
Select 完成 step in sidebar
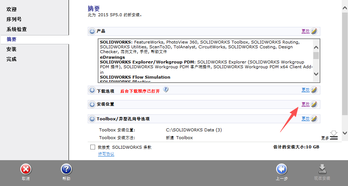click(11, 59)
